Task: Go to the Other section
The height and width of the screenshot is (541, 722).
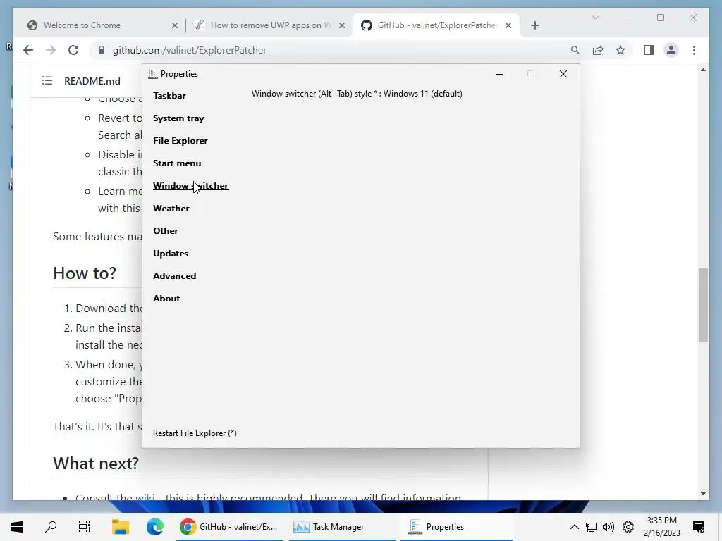Action: [x=165, y=231]
